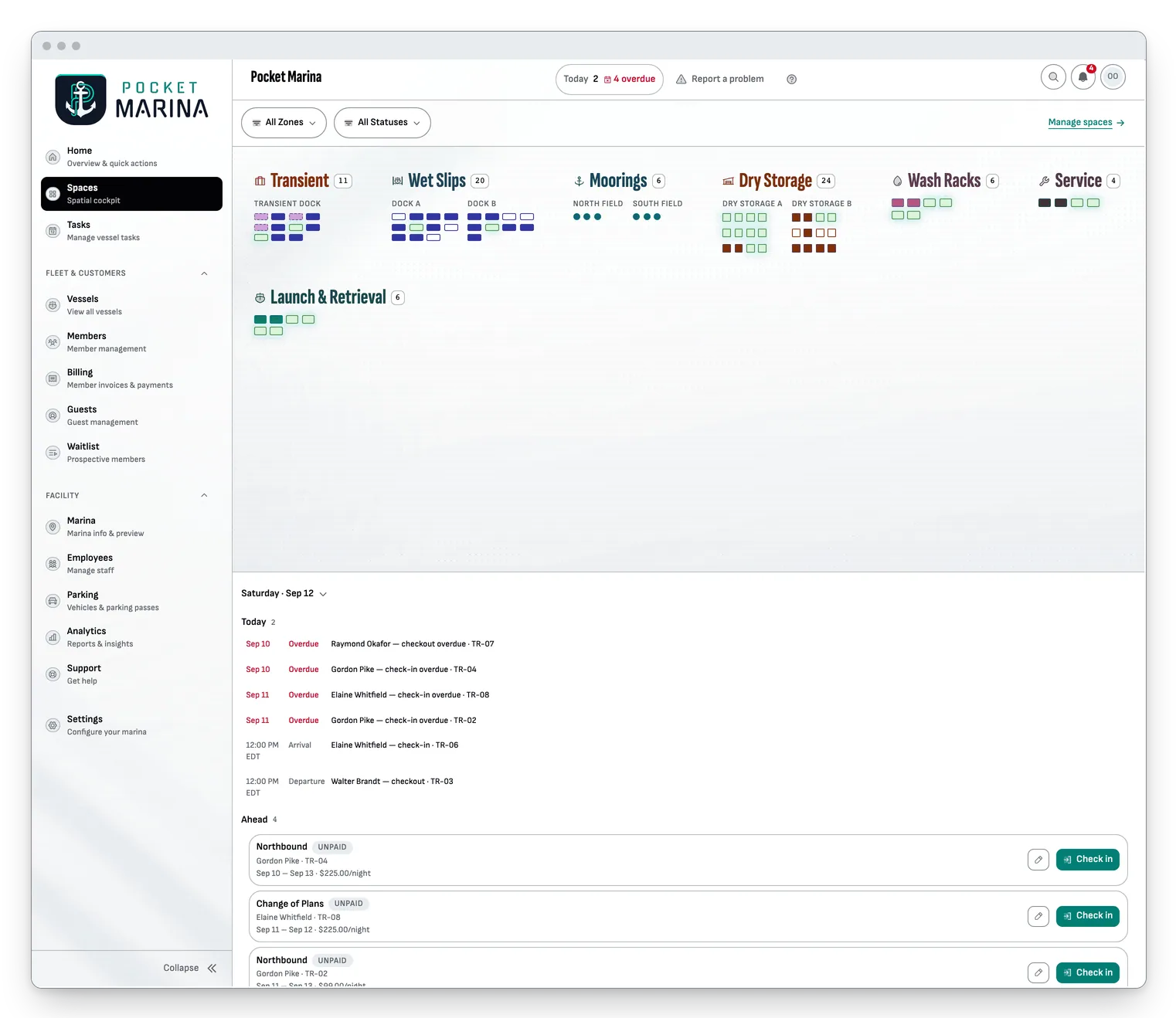
Task: Edit the Change of Plans reservation pencil
Action: click(1038, 916)
